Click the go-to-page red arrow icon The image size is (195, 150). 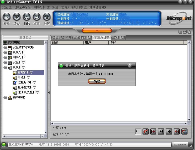(x=145, y=131)
